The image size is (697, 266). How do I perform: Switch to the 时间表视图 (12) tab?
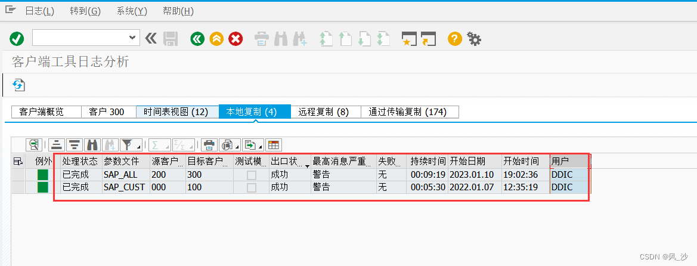click(177, 112)
